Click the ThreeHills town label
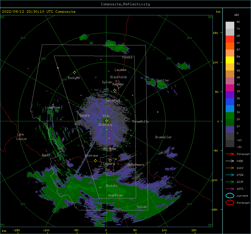This screenshot has width=251, height=234. [140, 122]
